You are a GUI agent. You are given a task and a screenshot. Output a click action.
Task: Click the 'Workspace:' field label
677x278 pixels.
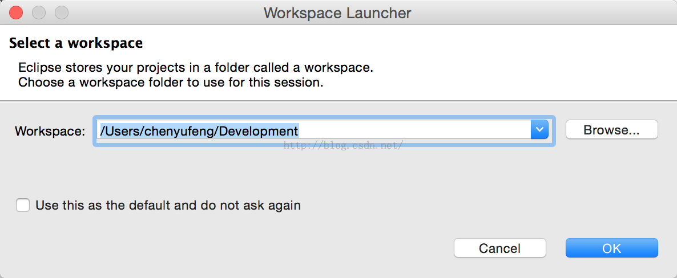[50, 130]
